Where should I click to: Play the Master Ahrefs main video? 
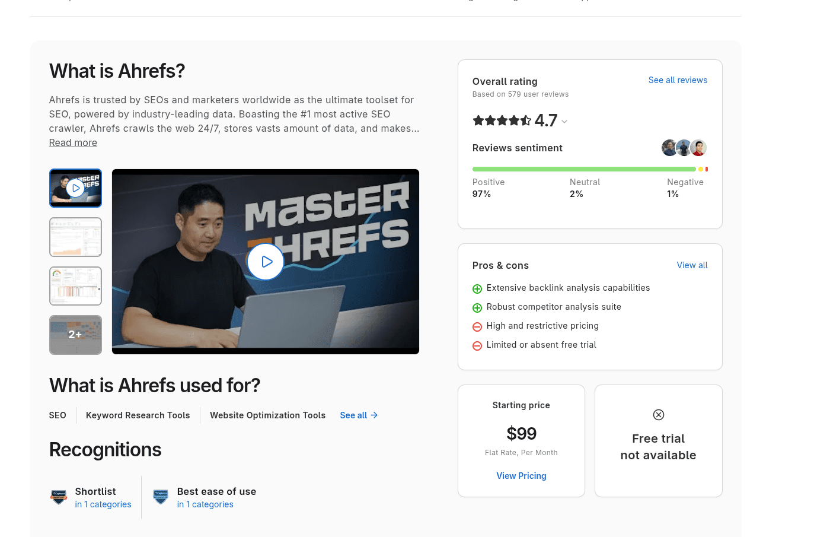tap(266, 262)
